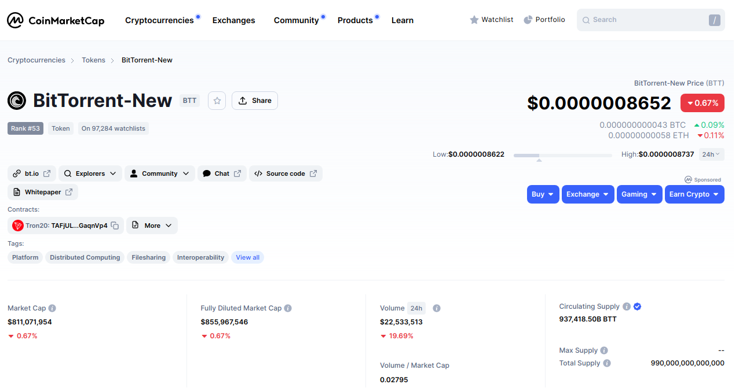Click the low-high price range bar
Viewport: 739px width, 388px height.
(x=563, y=155)
